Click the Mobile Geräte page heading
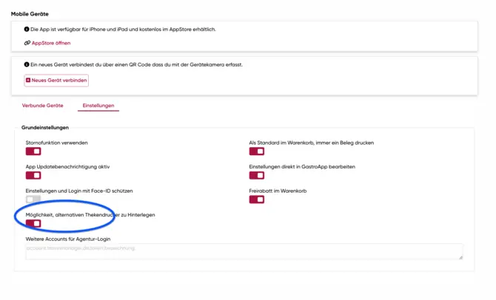 pyautogui.click(x=30, y=13)
